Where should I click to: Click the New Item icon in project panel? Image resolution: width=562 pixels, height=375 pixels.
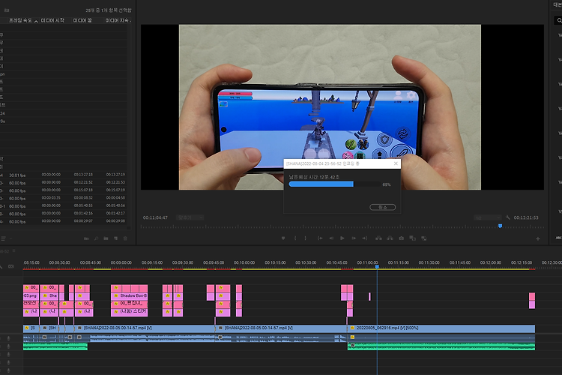(115, 238)
